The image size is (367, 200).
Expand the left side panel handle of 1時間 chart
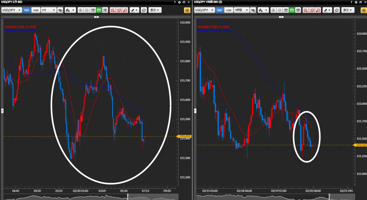tap(195, 111)
